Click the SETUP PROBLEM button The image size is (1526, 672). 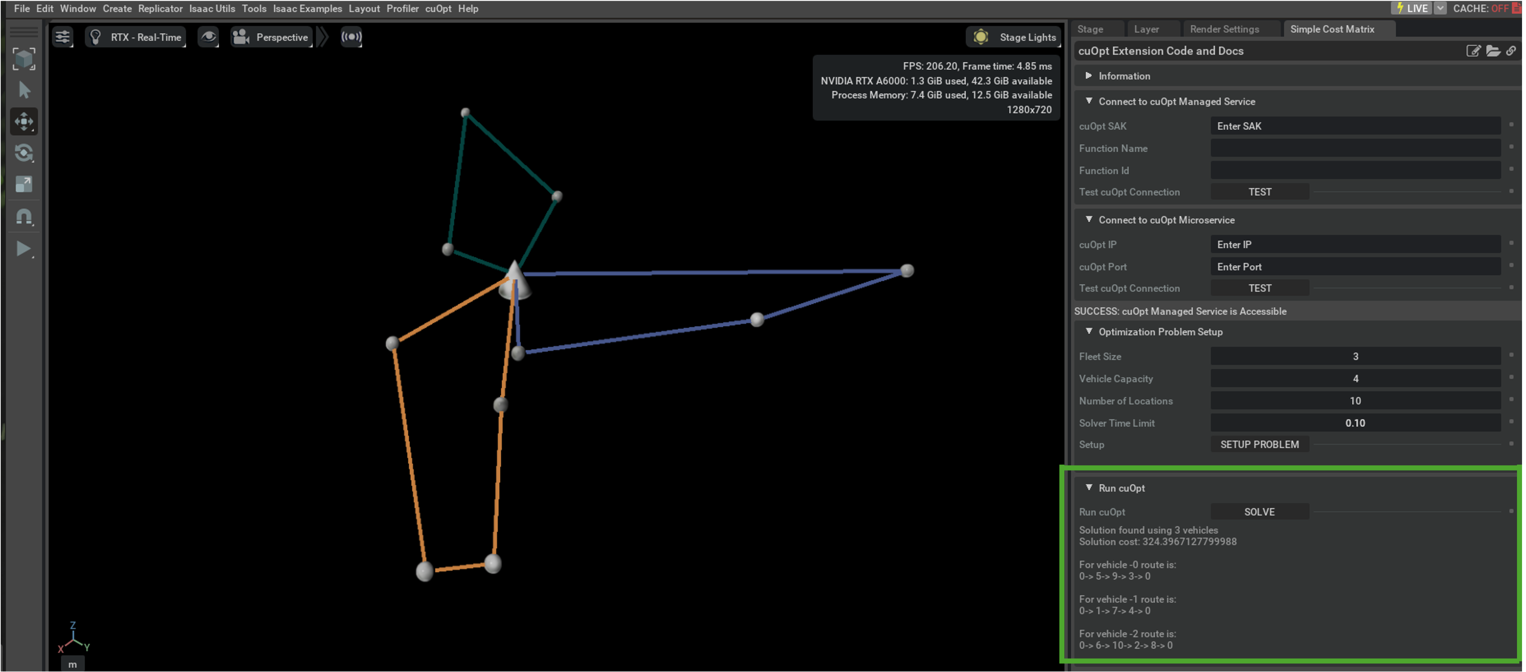click(x=1259, y=444)
